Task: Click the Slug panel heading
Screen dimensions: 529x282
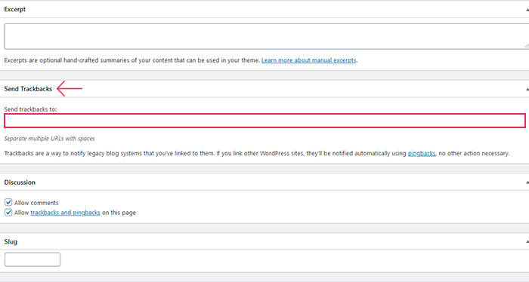Action: pyautogui.click(x=11, y=241)
